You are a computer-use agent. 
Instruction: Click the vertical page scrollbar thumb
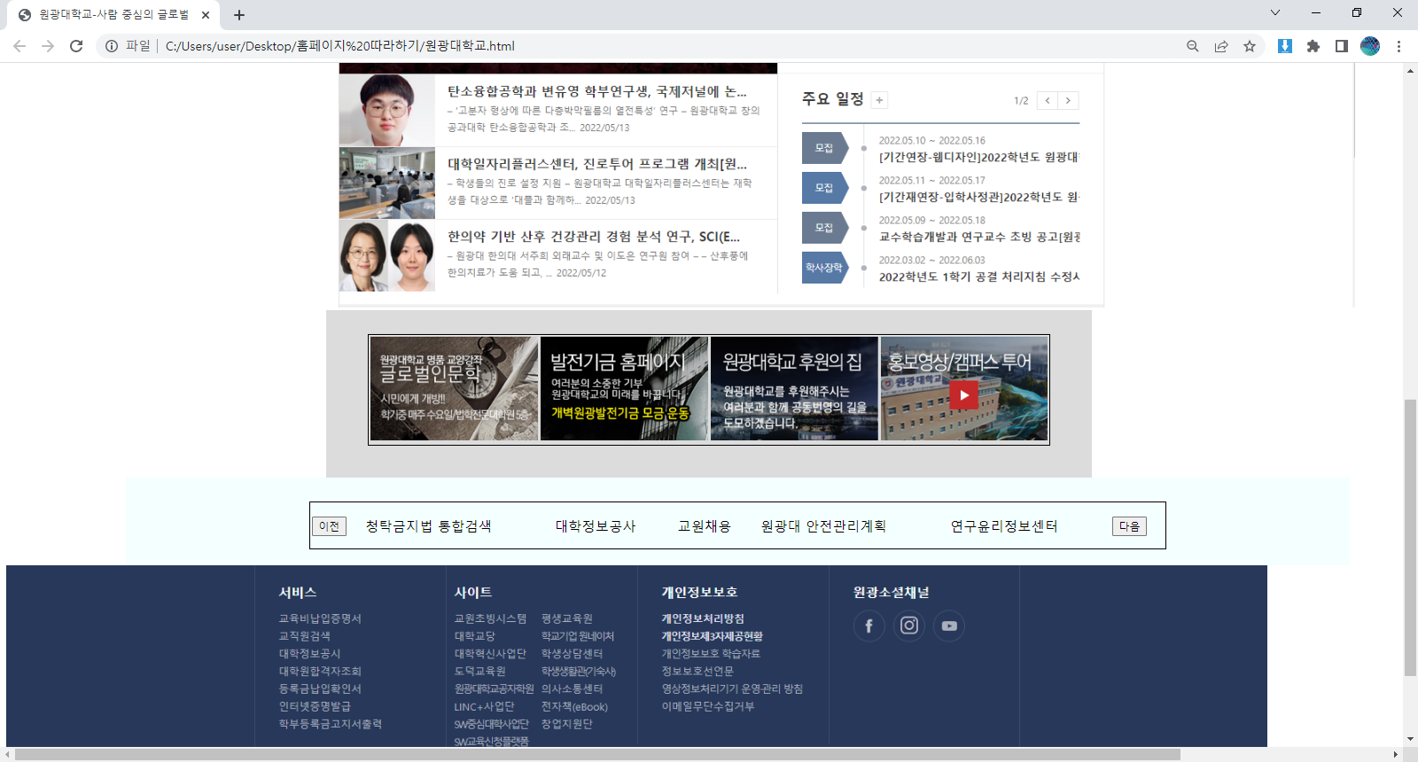[1410, 538]
